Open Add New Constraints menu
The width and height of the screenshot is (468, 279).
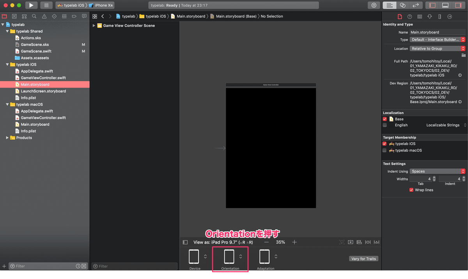click(368, 242)
